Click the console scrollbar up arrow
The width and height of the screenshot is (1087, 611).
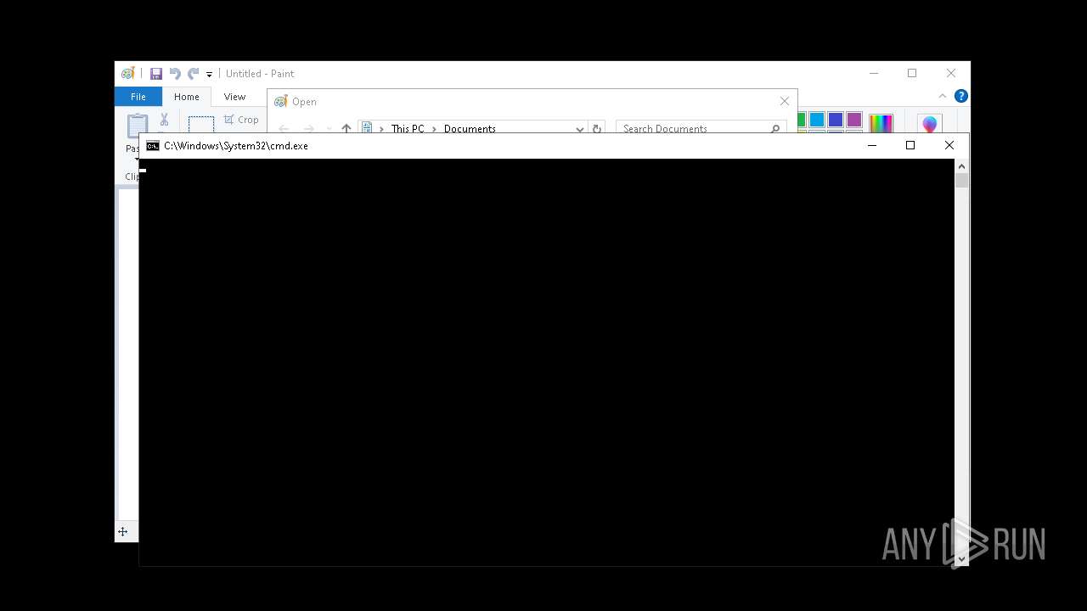[961, 165]
